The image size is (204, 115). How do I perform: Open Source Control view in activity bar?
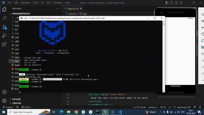tap(4, 27)
